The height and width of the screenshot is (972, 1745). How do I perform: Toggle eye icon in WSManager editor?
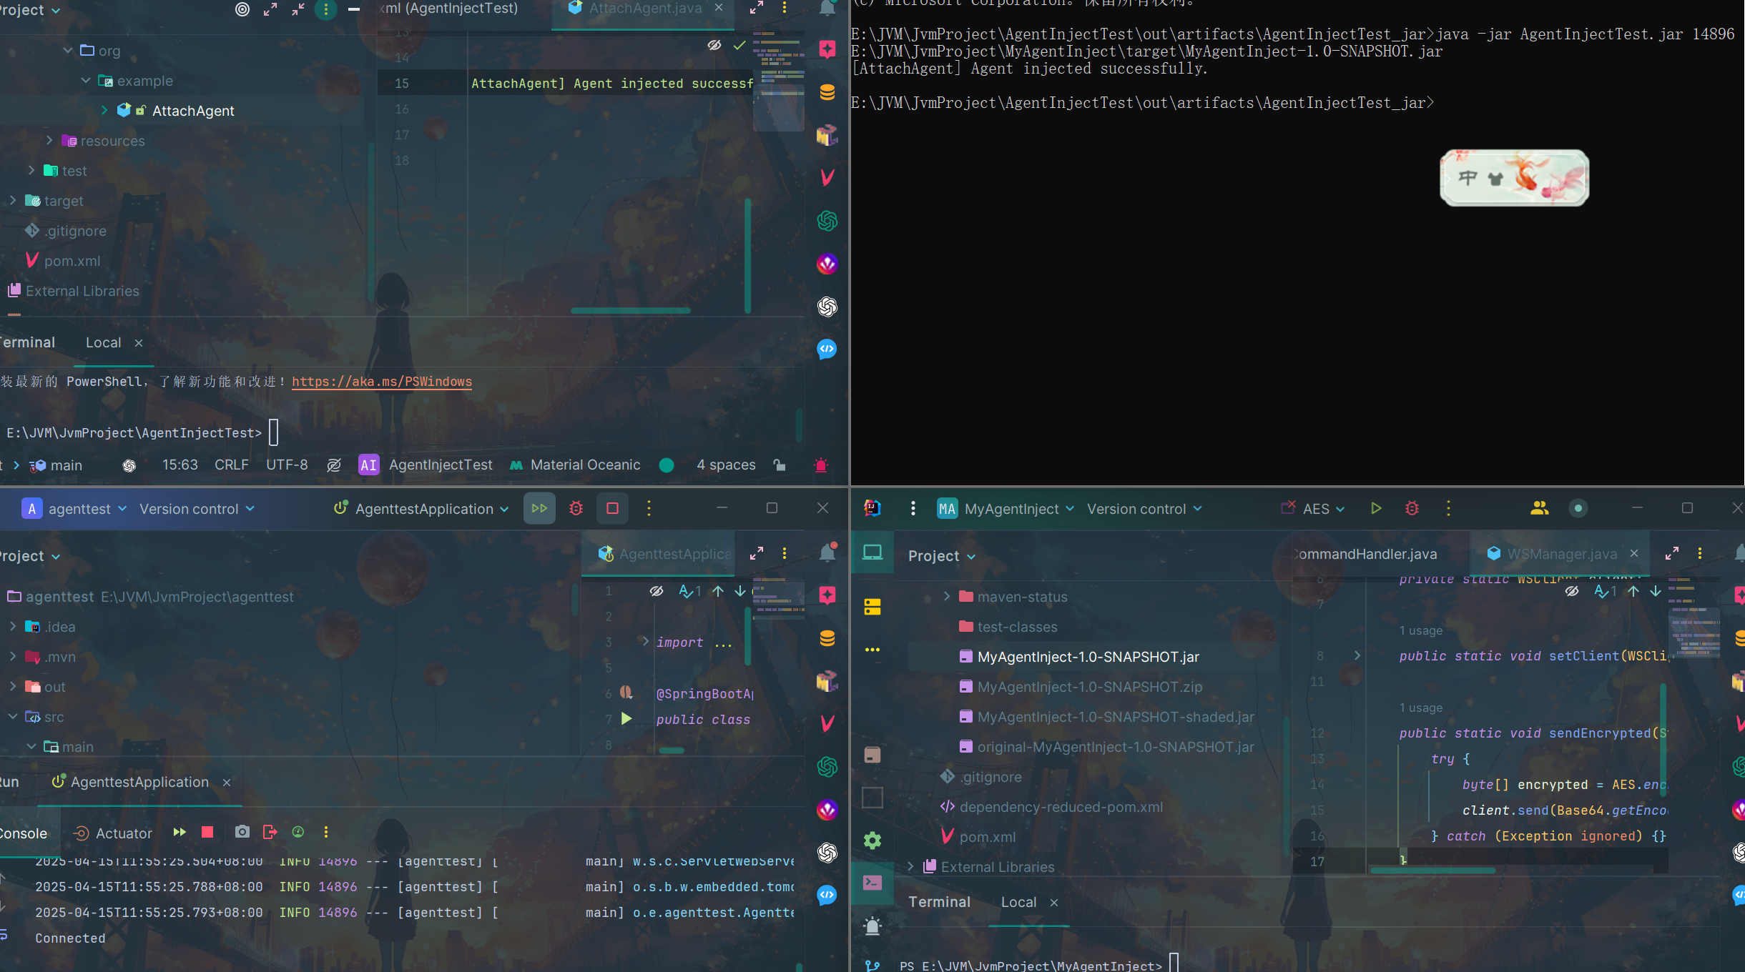pyautogui.click(x=1571, y=591)
